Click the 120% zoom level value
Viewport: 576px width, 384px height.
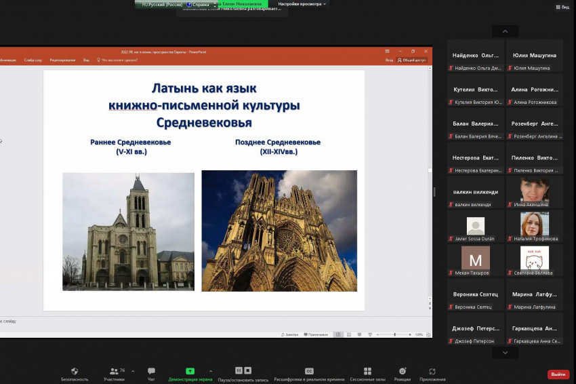pos(419,334)
